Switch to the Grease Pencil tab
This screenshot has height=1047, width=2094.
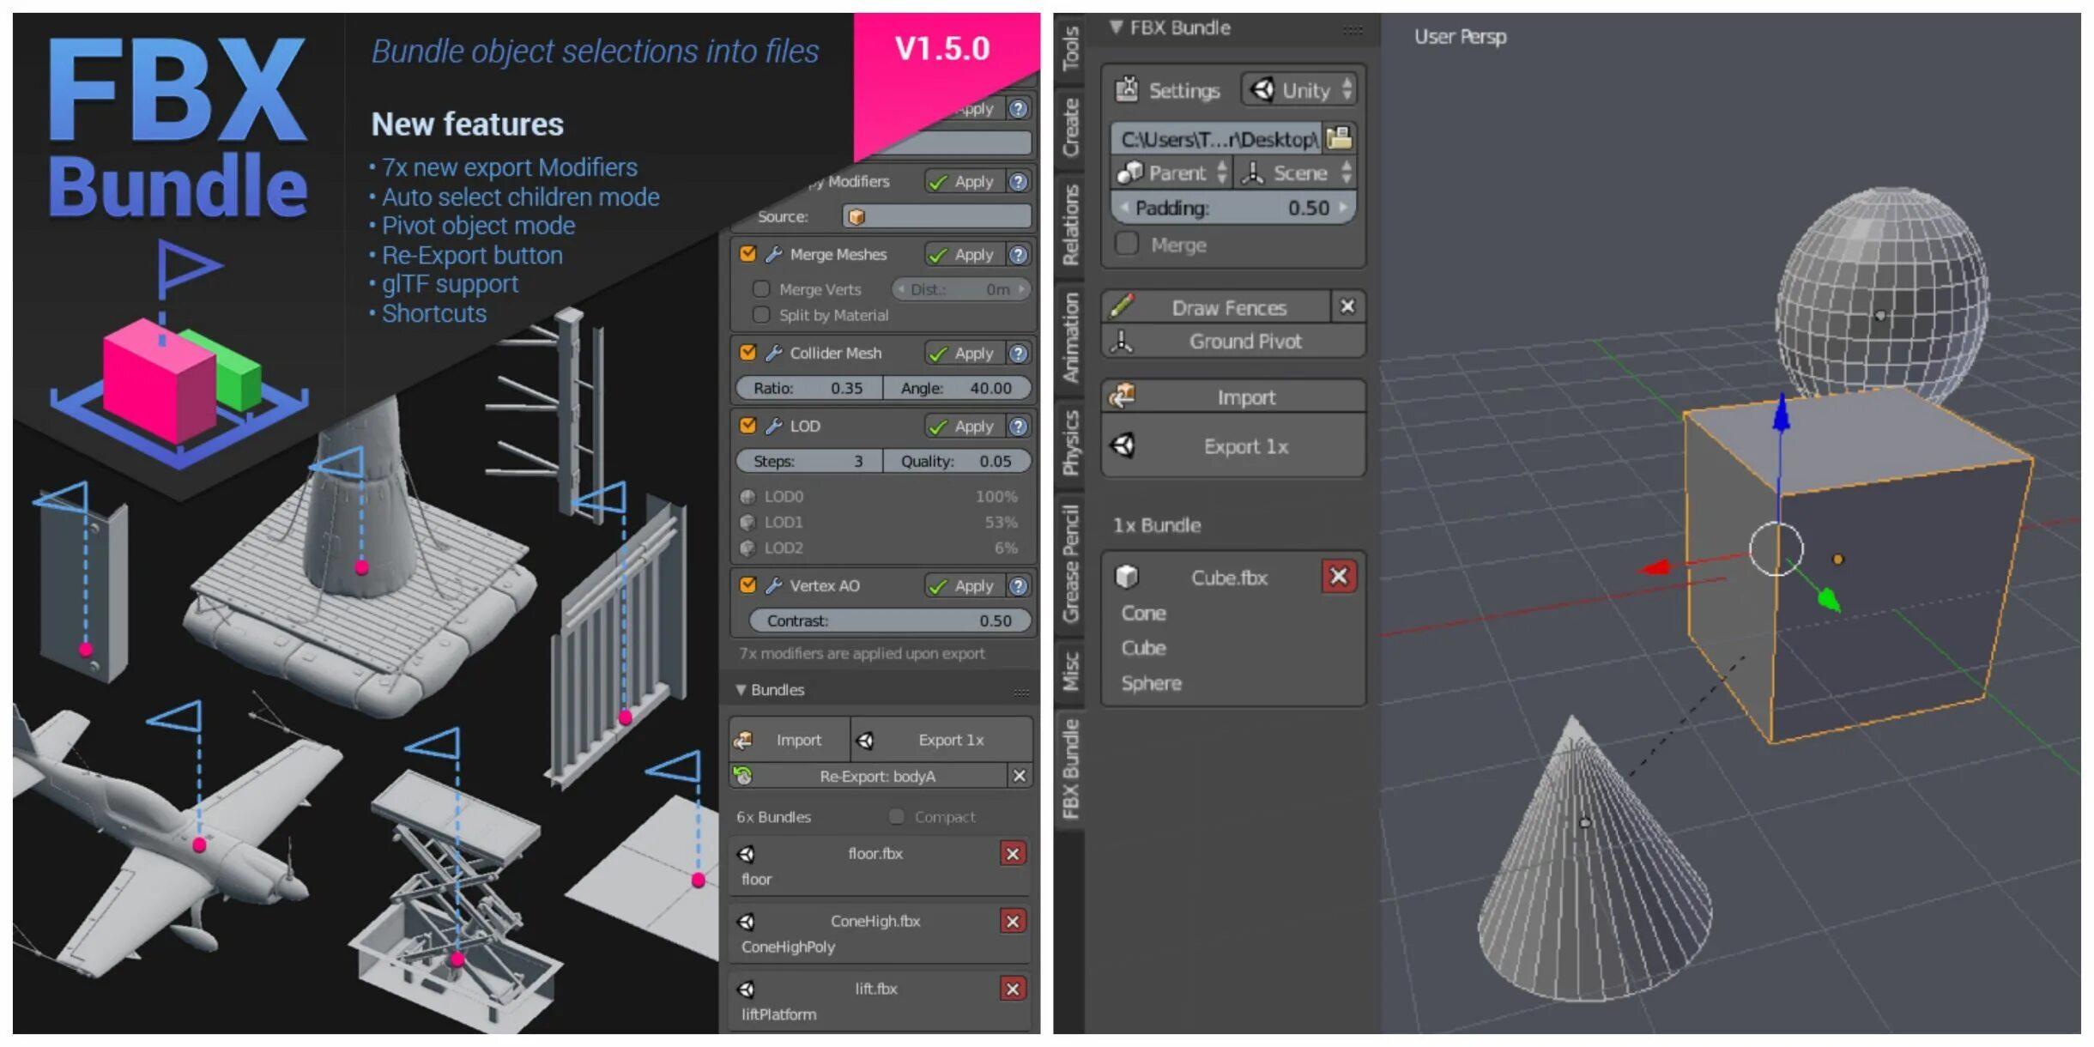(x=1070, y=563)
